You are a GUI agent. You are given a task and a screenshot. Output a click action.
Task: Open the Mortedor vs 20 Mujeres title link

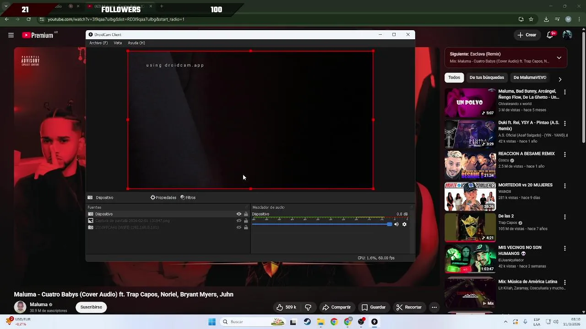[525, 185]
